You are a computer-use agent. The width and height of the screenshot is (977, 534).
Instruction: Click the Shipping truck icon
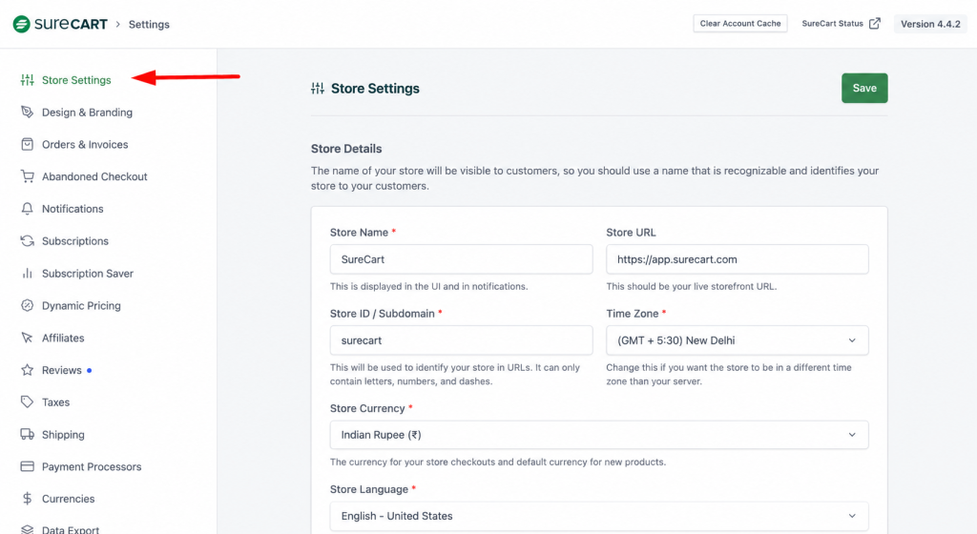[x=27, y=435]
